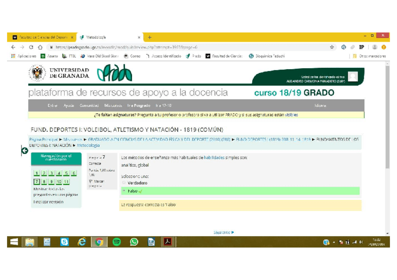The height and width of the screenshot is (280, 397).
Task: Open Skype from the taskbar
Action: (x=64, y=242)
